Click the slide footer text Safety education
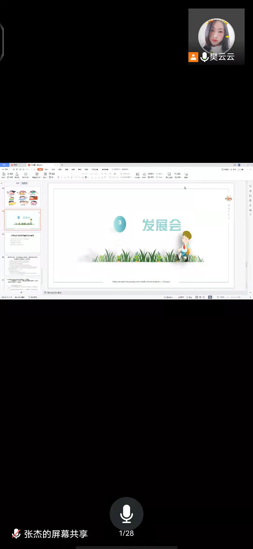Viewport: 253px width, 549px height. tap(141, 282)
